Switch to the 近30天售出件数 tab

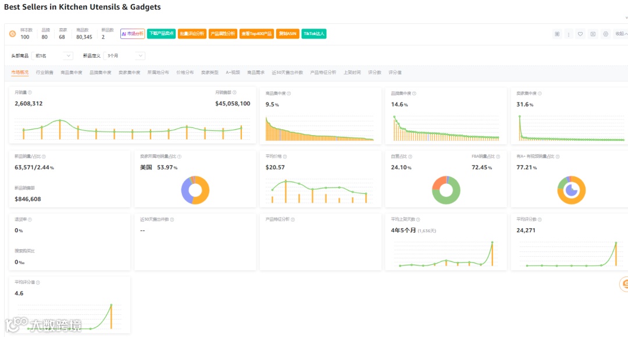click(x=287, y=73)
